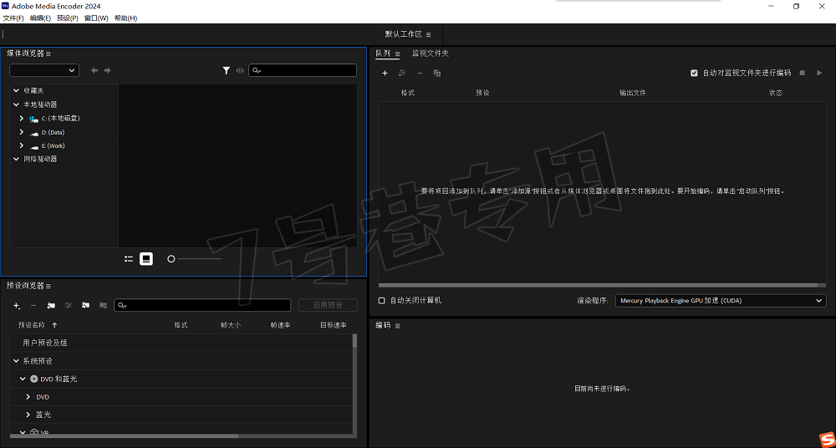Viewport: 836px width, 448px height.
Task: Select the 用户预设及组 row
Action: point(181,343)
